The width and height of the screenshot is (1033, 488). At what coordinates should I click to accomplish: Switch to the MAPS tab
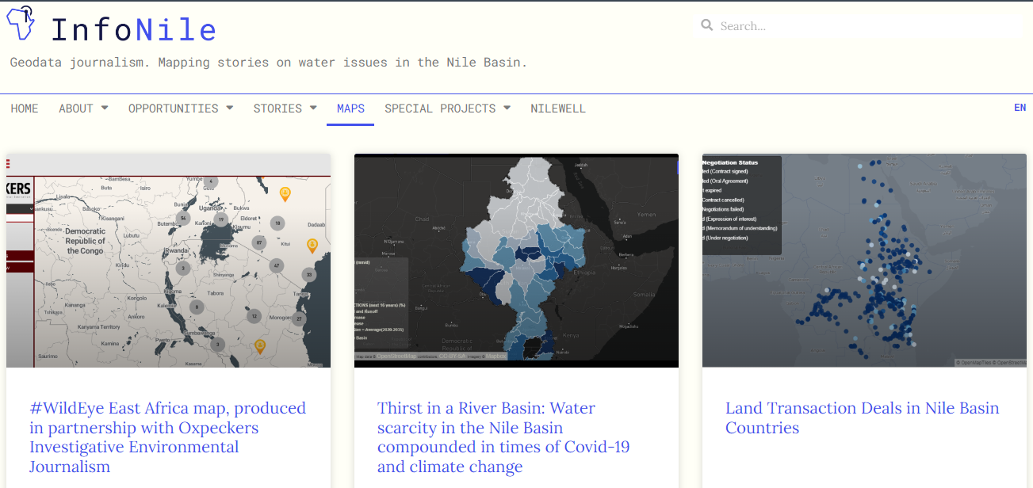click(350, 109)
